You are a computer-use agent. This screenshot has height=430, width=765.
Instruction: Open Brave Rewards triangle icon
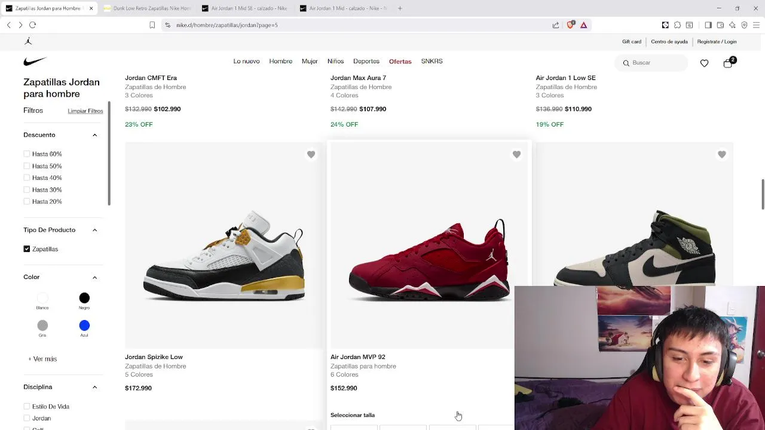pos(583,25)
